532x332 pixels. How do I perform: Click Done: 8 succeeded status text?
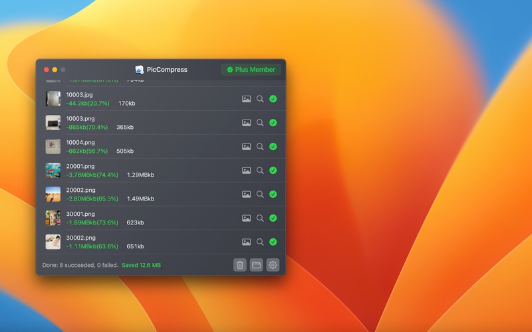pos(80,265)
